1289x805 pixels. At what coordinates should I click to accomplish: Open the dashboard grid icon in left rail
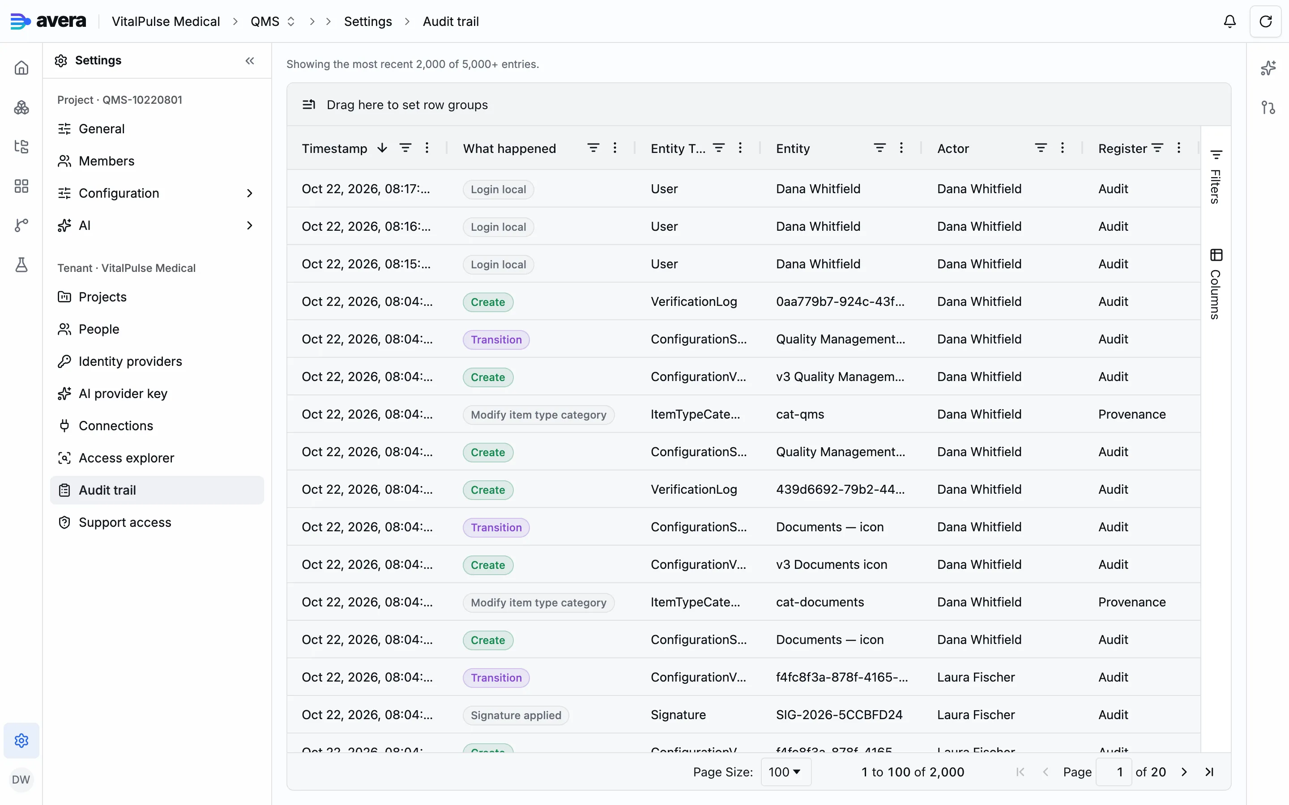coord(21,186)
